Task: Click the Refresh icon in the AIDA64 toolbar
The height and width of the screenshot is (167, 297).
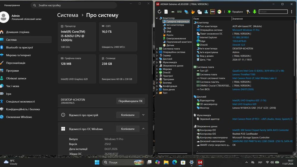Action: click(159, 12)
